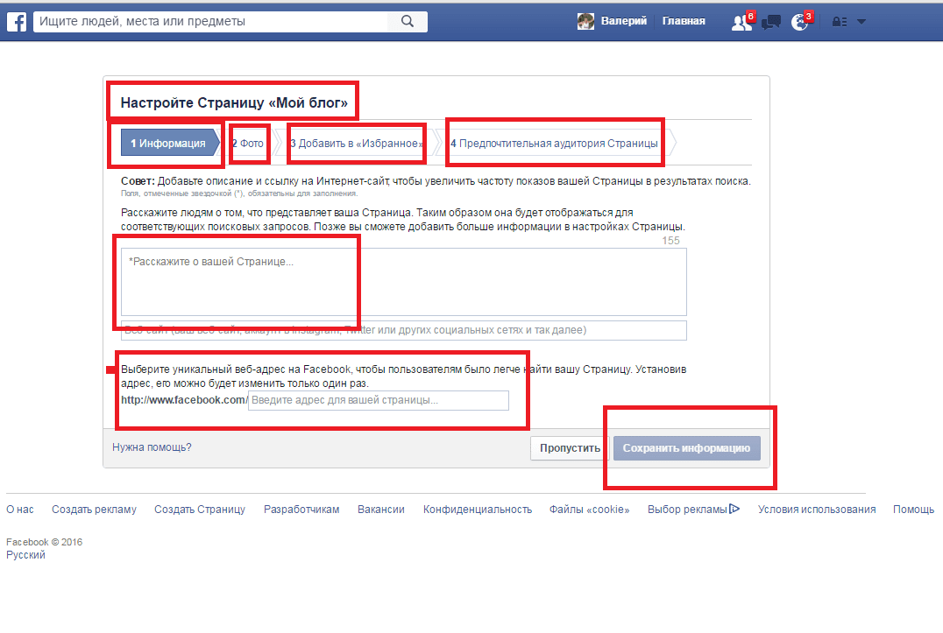Open О нас footer link
The height and width of the screenshot is (633, 943).
pos(20,510)
